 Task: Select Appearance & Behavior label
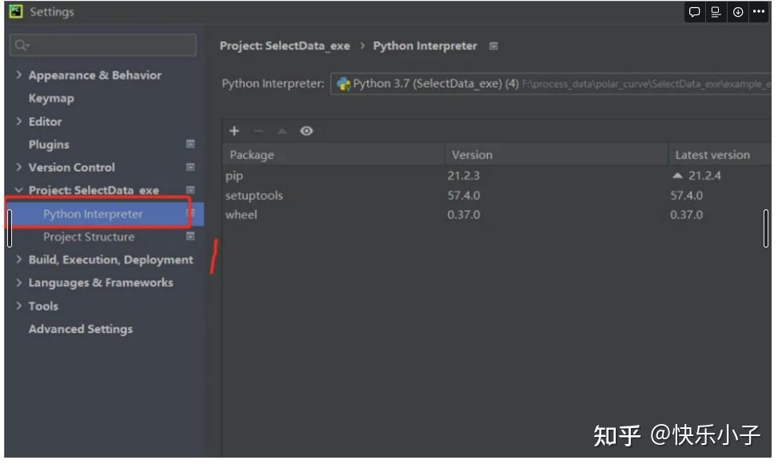coord(95,75)
